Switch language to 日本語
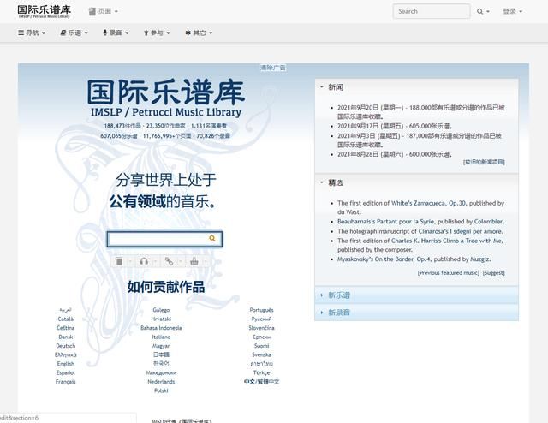Image resolution: width=548 pixels, height=423 pixels. pos(161,354)
